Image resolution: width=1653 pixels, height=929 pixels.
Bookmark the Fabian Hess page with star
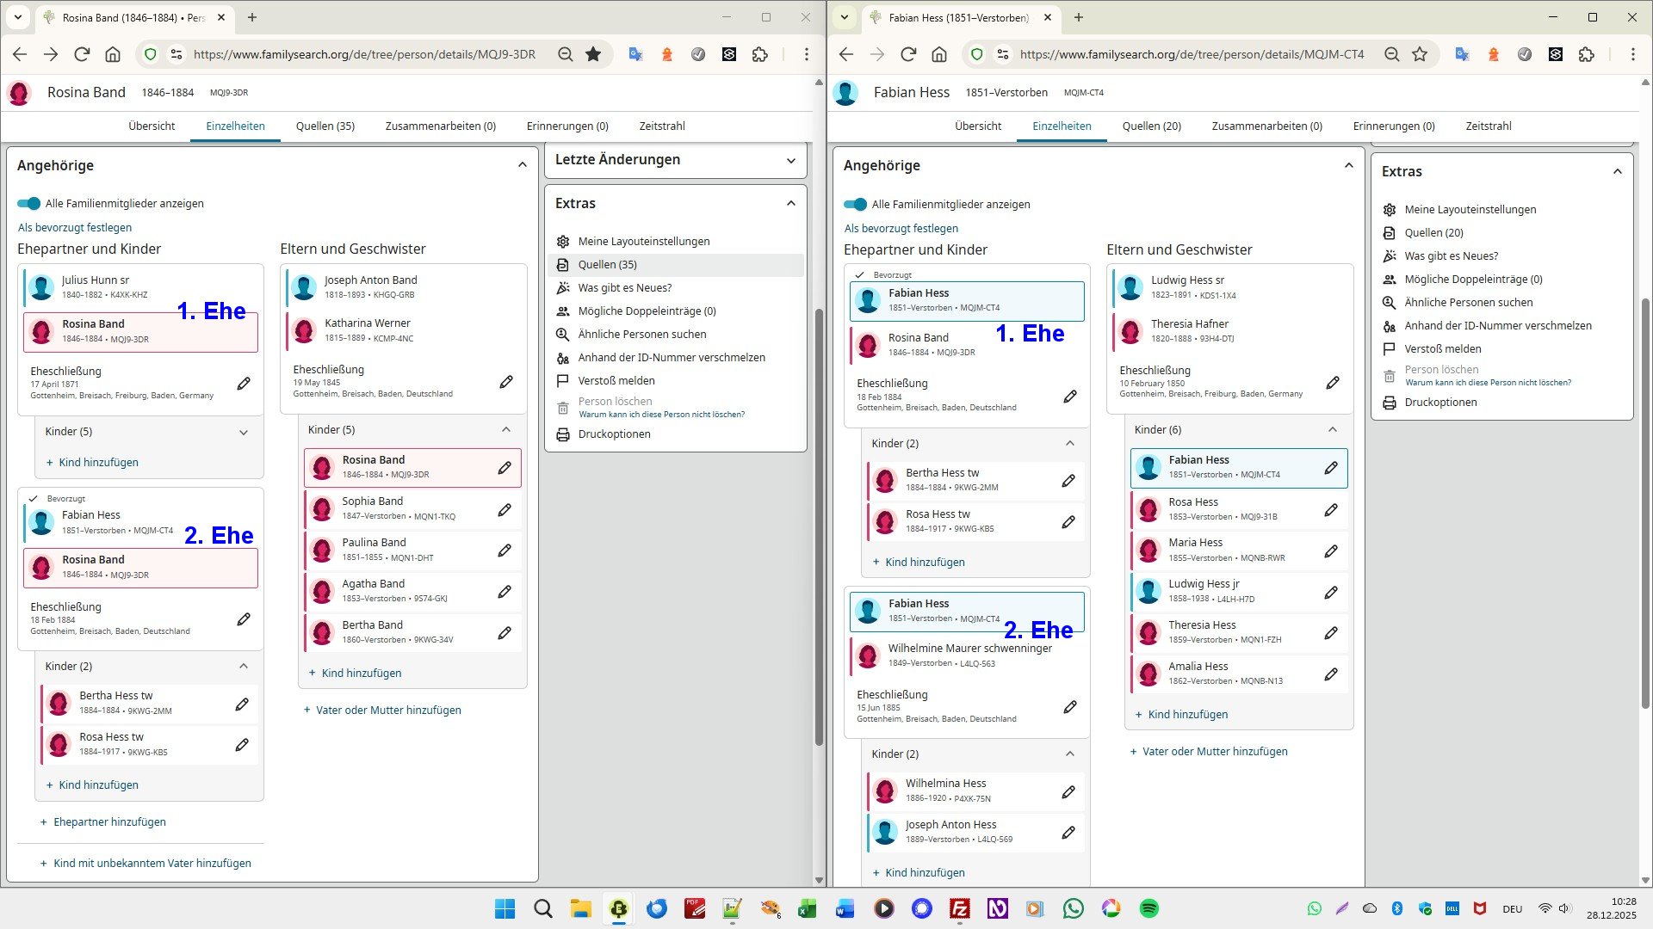pyautogui.click(x=1420, y=54)
